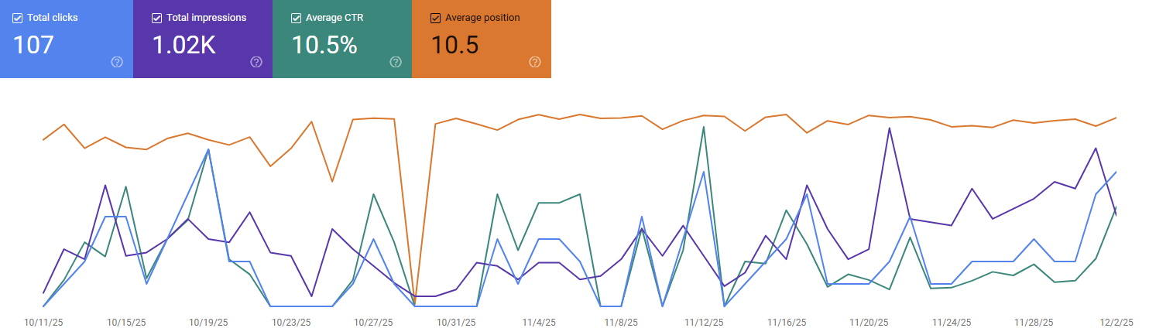Click the 10/11/25 date on the axis
The height and width of the screenshot is (335, 1149).
pos(43,322)
